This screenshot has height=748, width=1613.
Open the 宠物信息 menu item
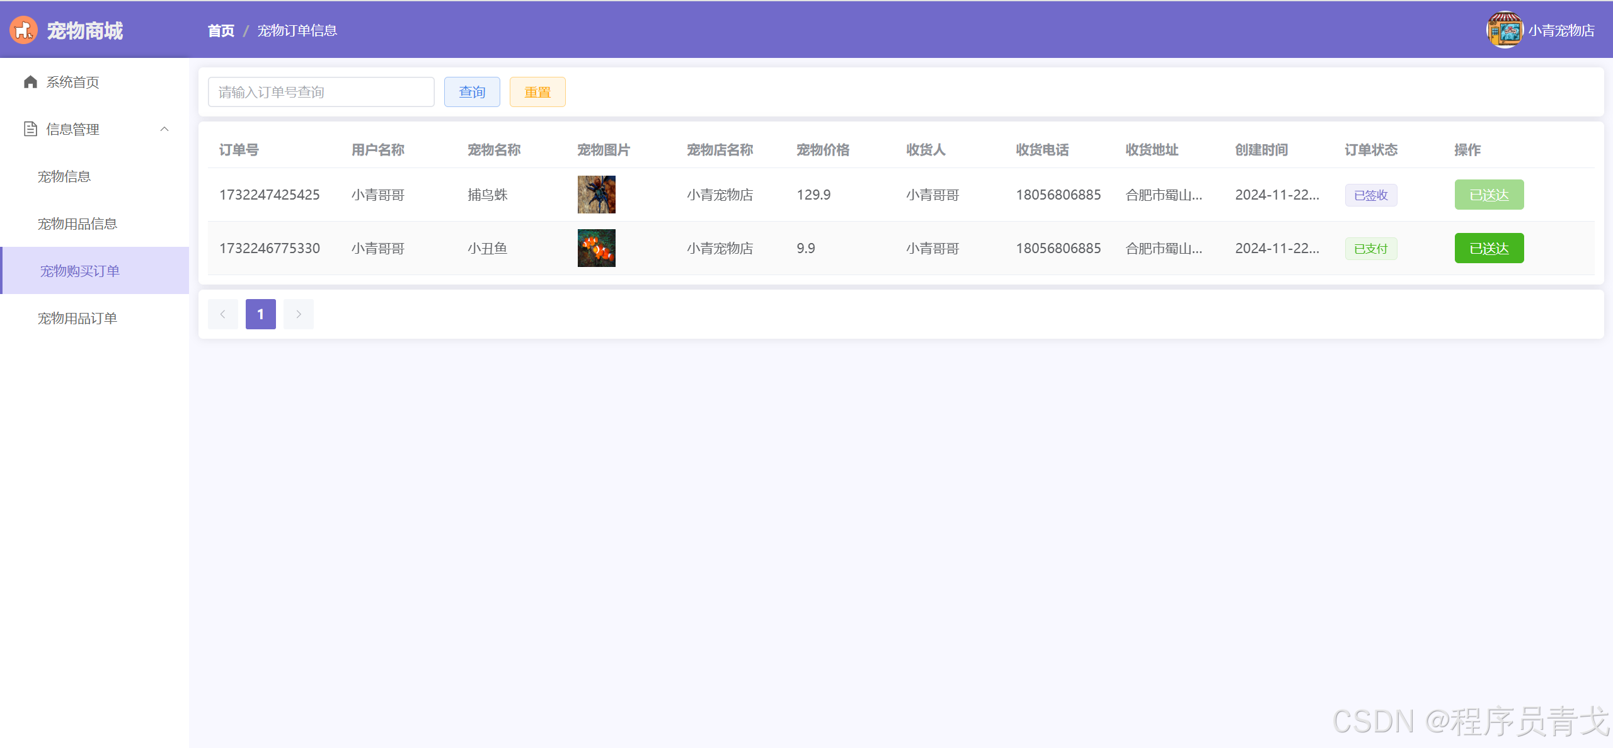pyautogui.click(x=64, y=176)
